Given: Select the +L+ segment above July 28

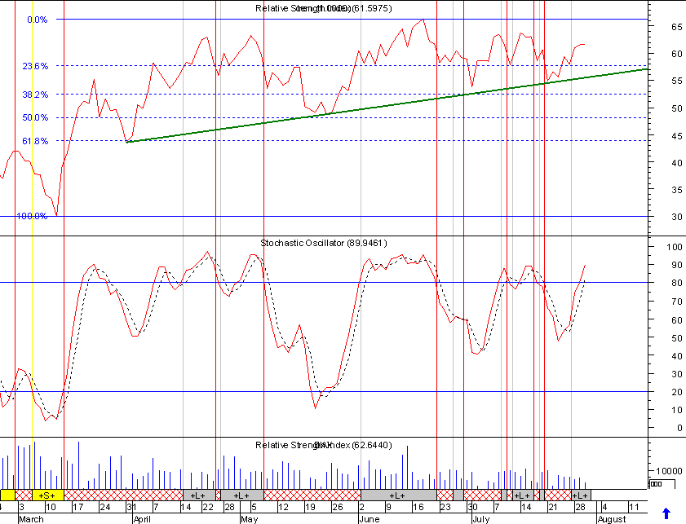Looking at the screenshot, I should (581, 495).
